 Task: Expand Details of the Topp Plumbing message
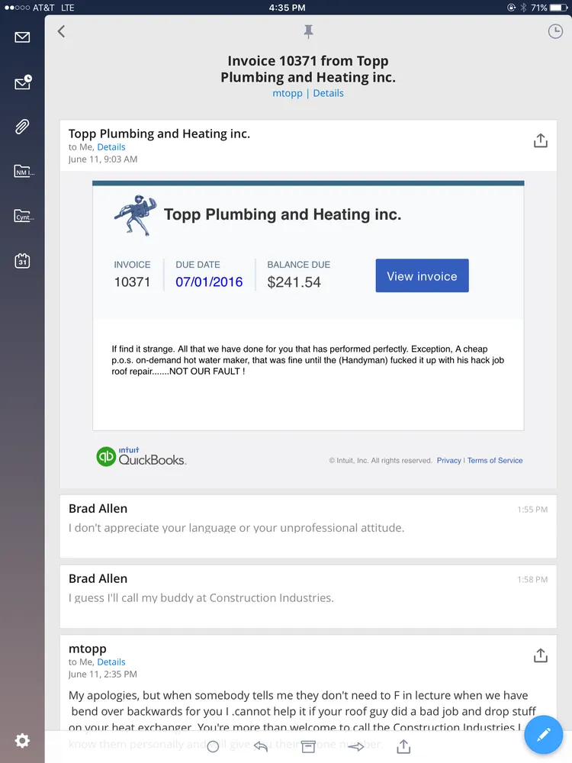tap(111, 146)
